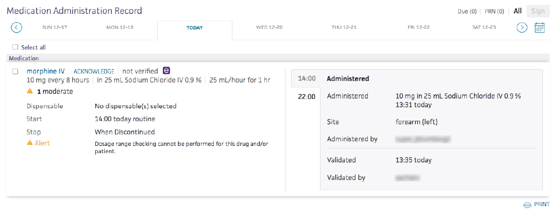Open the morphine IV medication link
The height and width of the screenshot is (215, 557).
(x=45, y=71)
